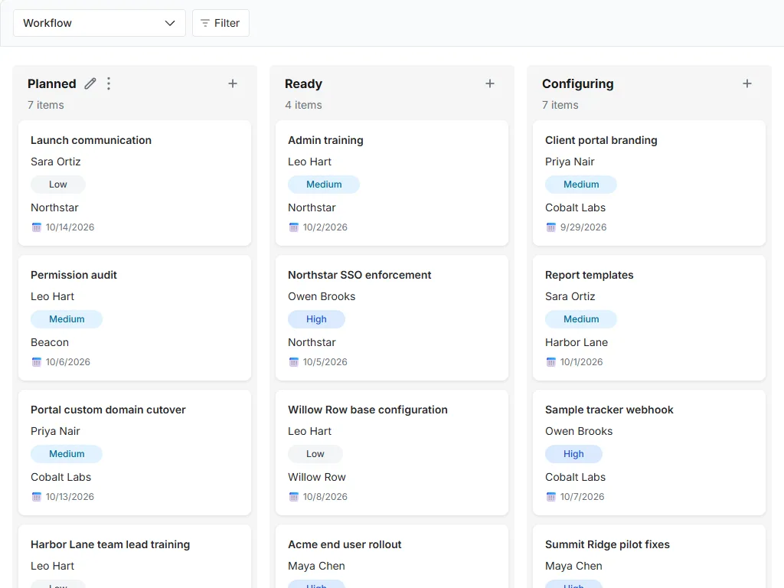Click Medium badge on Permission audit
The height and width of the screenshot is (588, 784).
67,319
